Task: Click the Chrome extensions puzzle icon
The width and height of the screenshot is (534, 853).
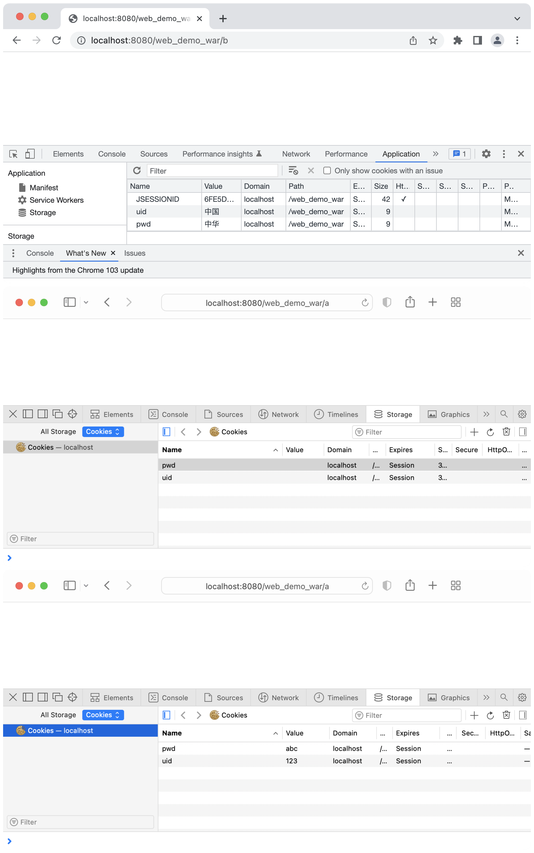Action: [x=458, y=41]
